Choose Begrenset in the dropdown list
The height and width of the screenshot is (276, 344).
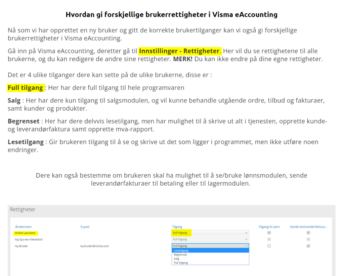[180, 255]
